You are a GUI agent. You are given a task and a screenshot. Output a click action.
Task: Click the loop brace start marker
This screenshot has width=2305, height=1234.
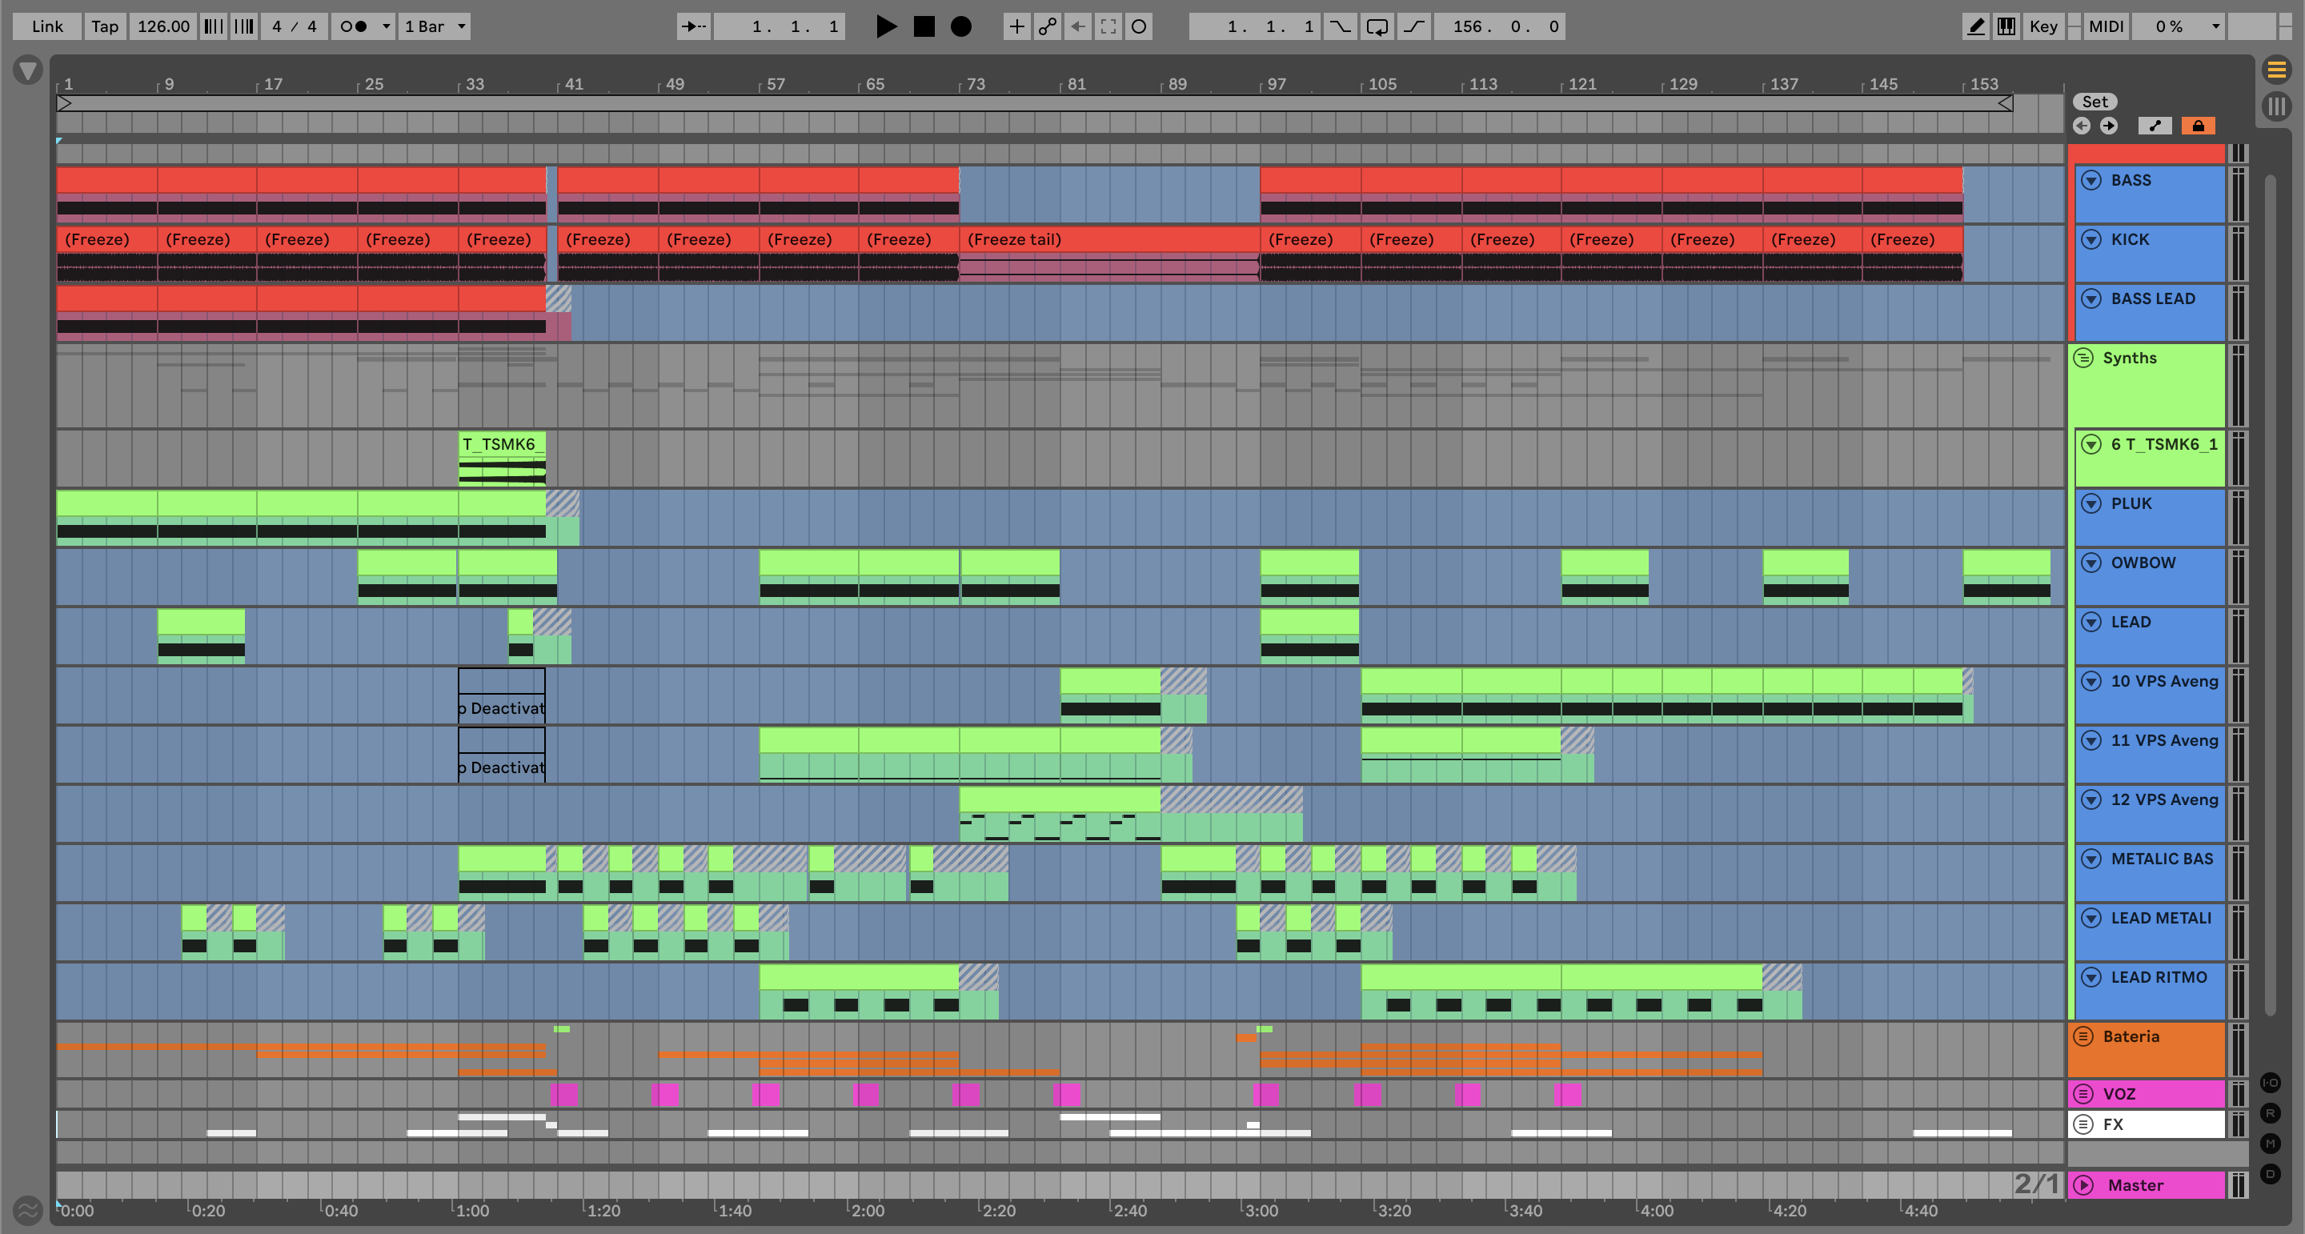[x=64, y=104]
